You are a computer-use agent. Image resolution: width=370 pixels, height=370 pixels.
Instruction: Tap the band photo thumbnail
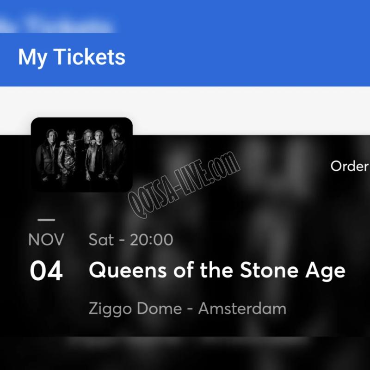[82, 154]
